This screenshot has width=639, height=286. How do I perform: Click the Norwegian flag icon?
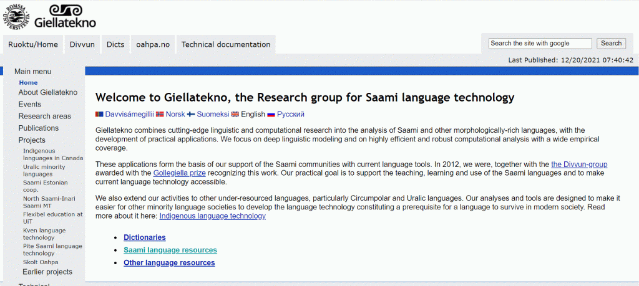[160, 115]
